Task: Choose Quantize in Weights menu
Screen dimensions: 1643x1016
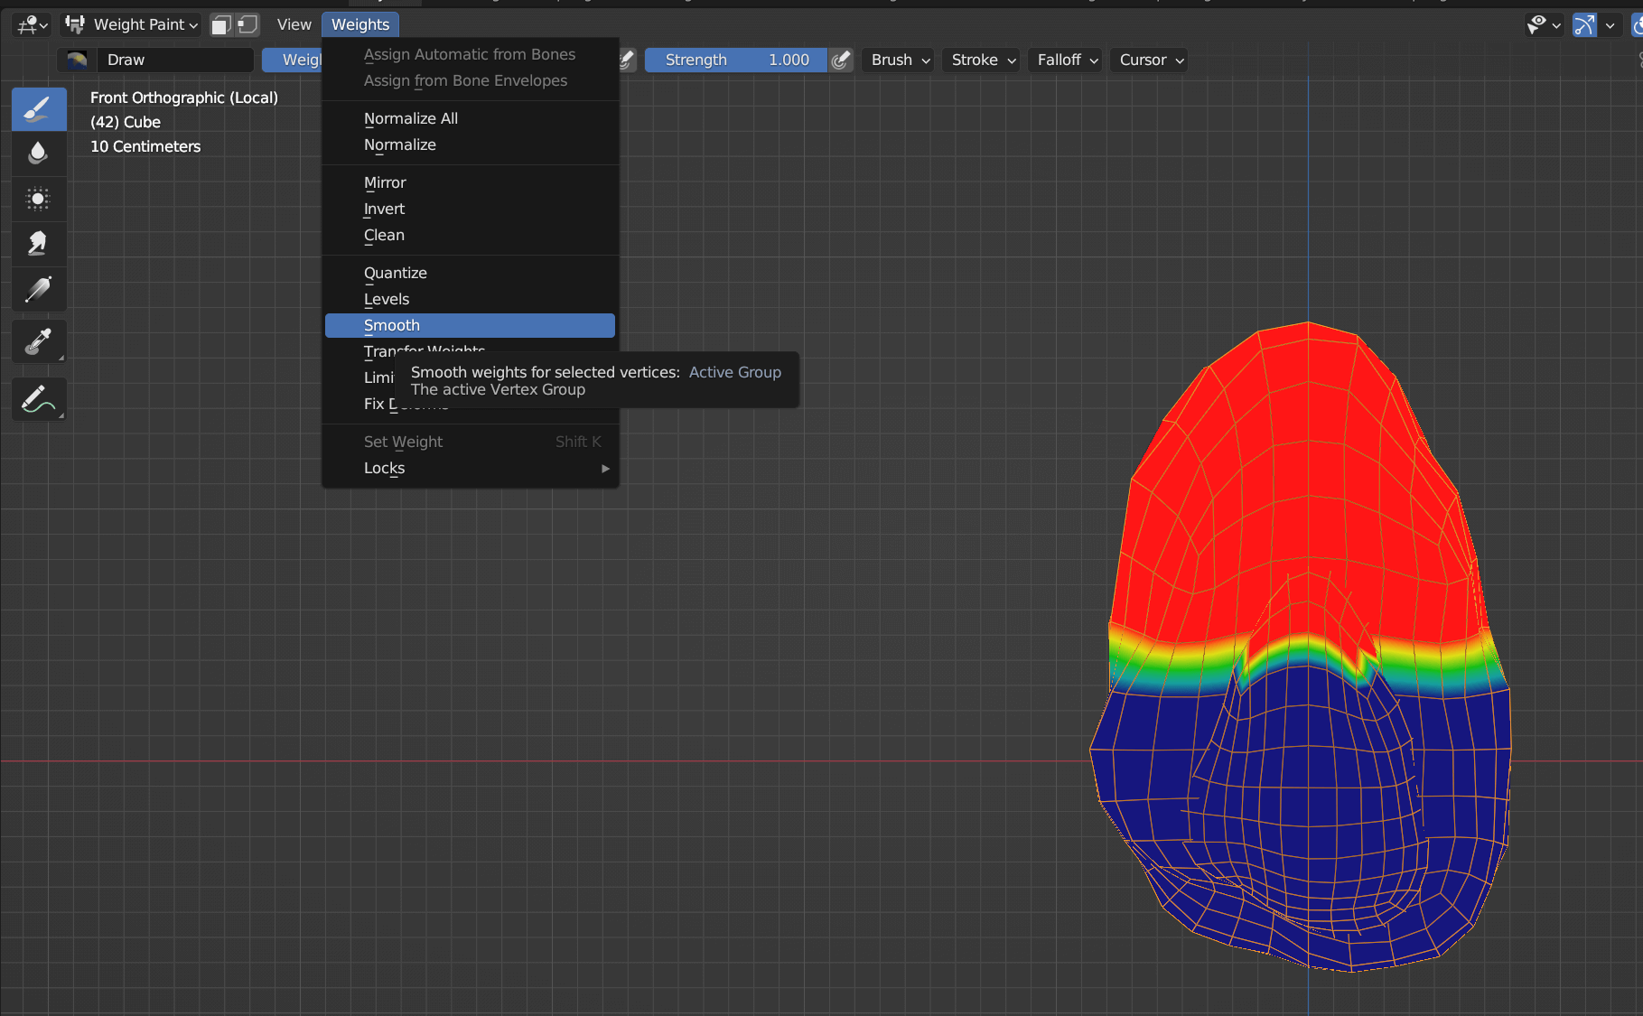Action: coord(470,273)
